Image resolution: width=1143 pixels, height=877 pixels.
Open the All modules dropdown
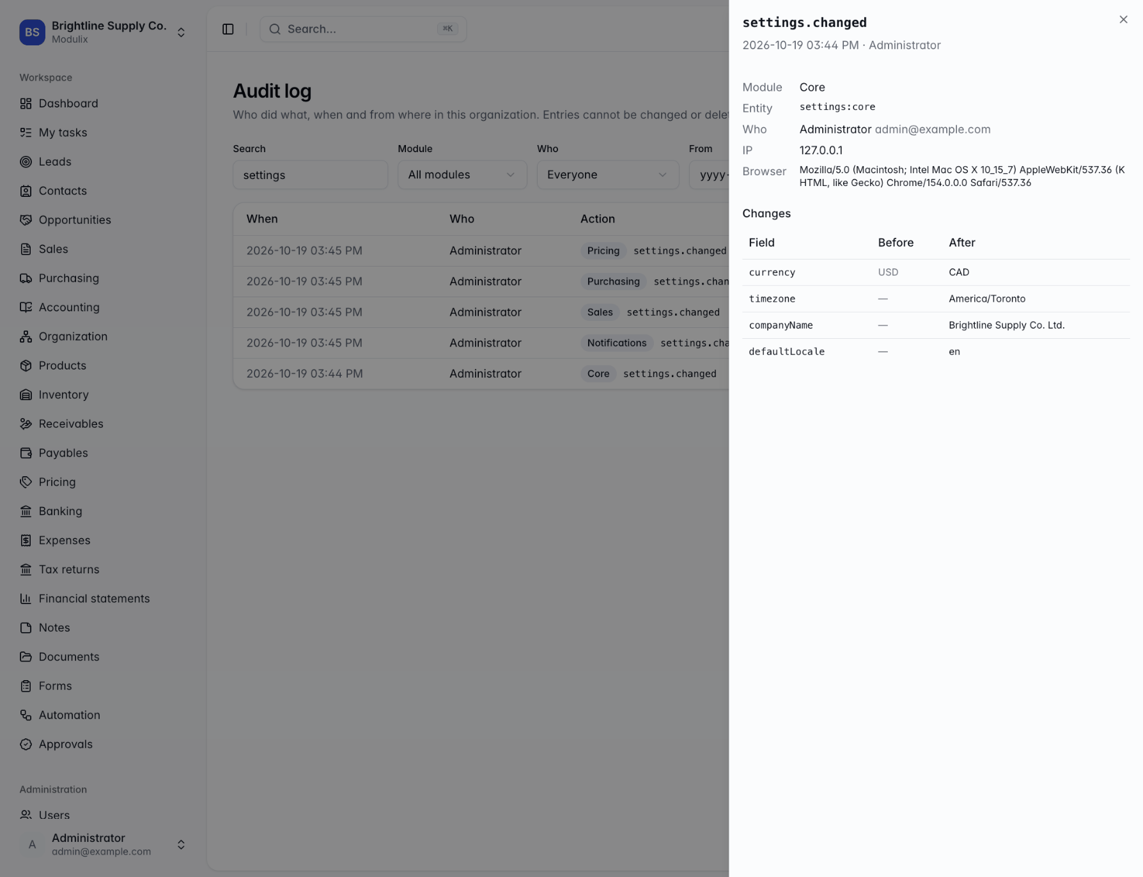(462, 175)
